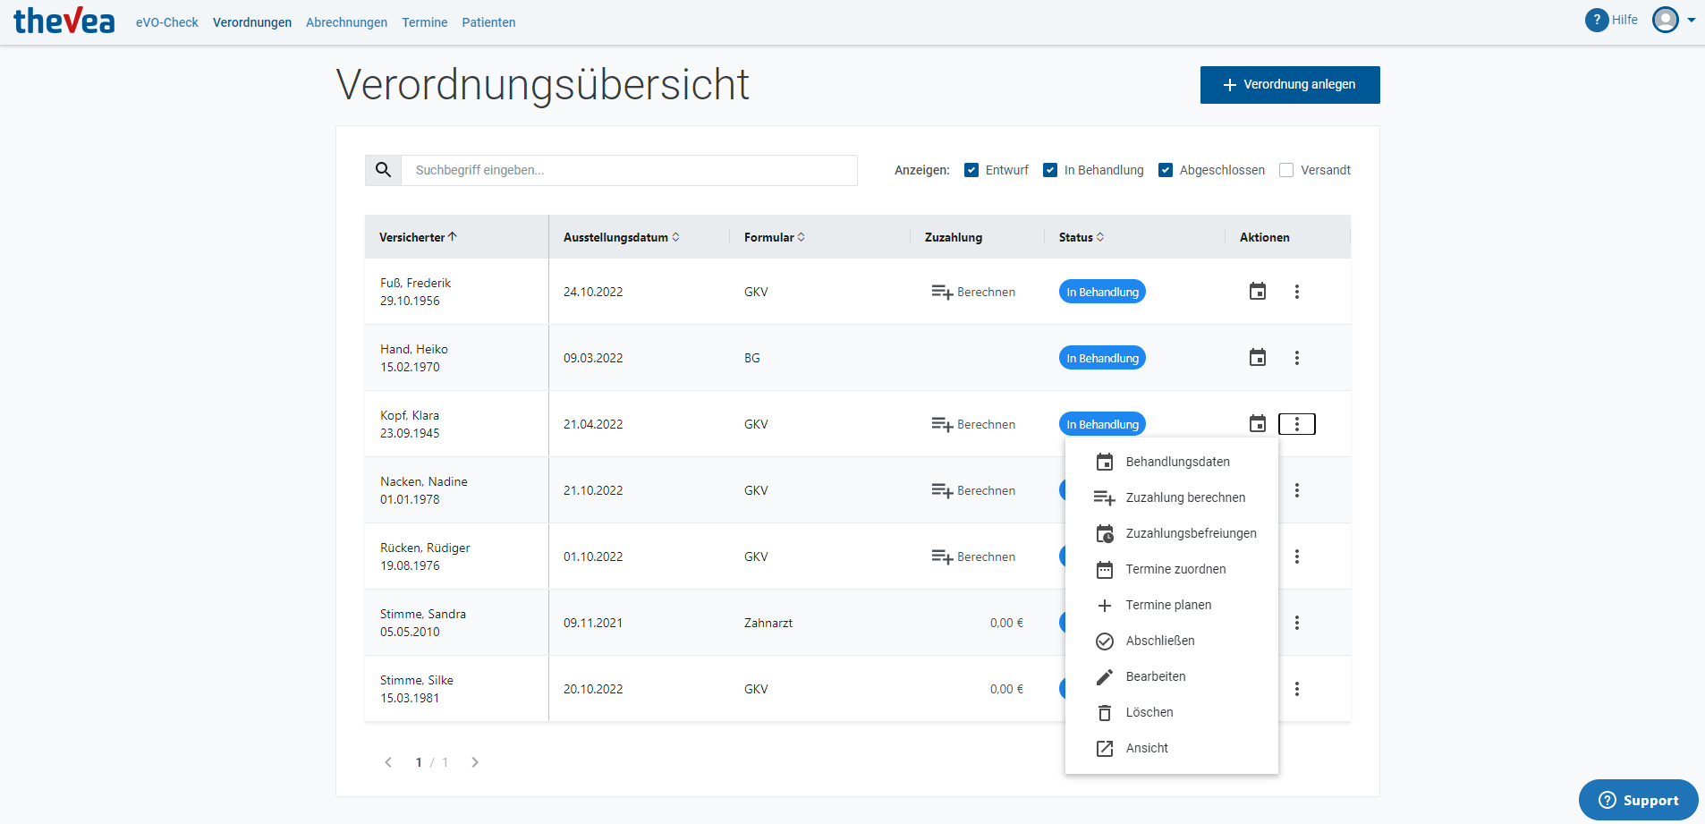1705x824 pixels.
Task: Open three-dot menu for Stimme, Silke
Action: (1297, 689)
